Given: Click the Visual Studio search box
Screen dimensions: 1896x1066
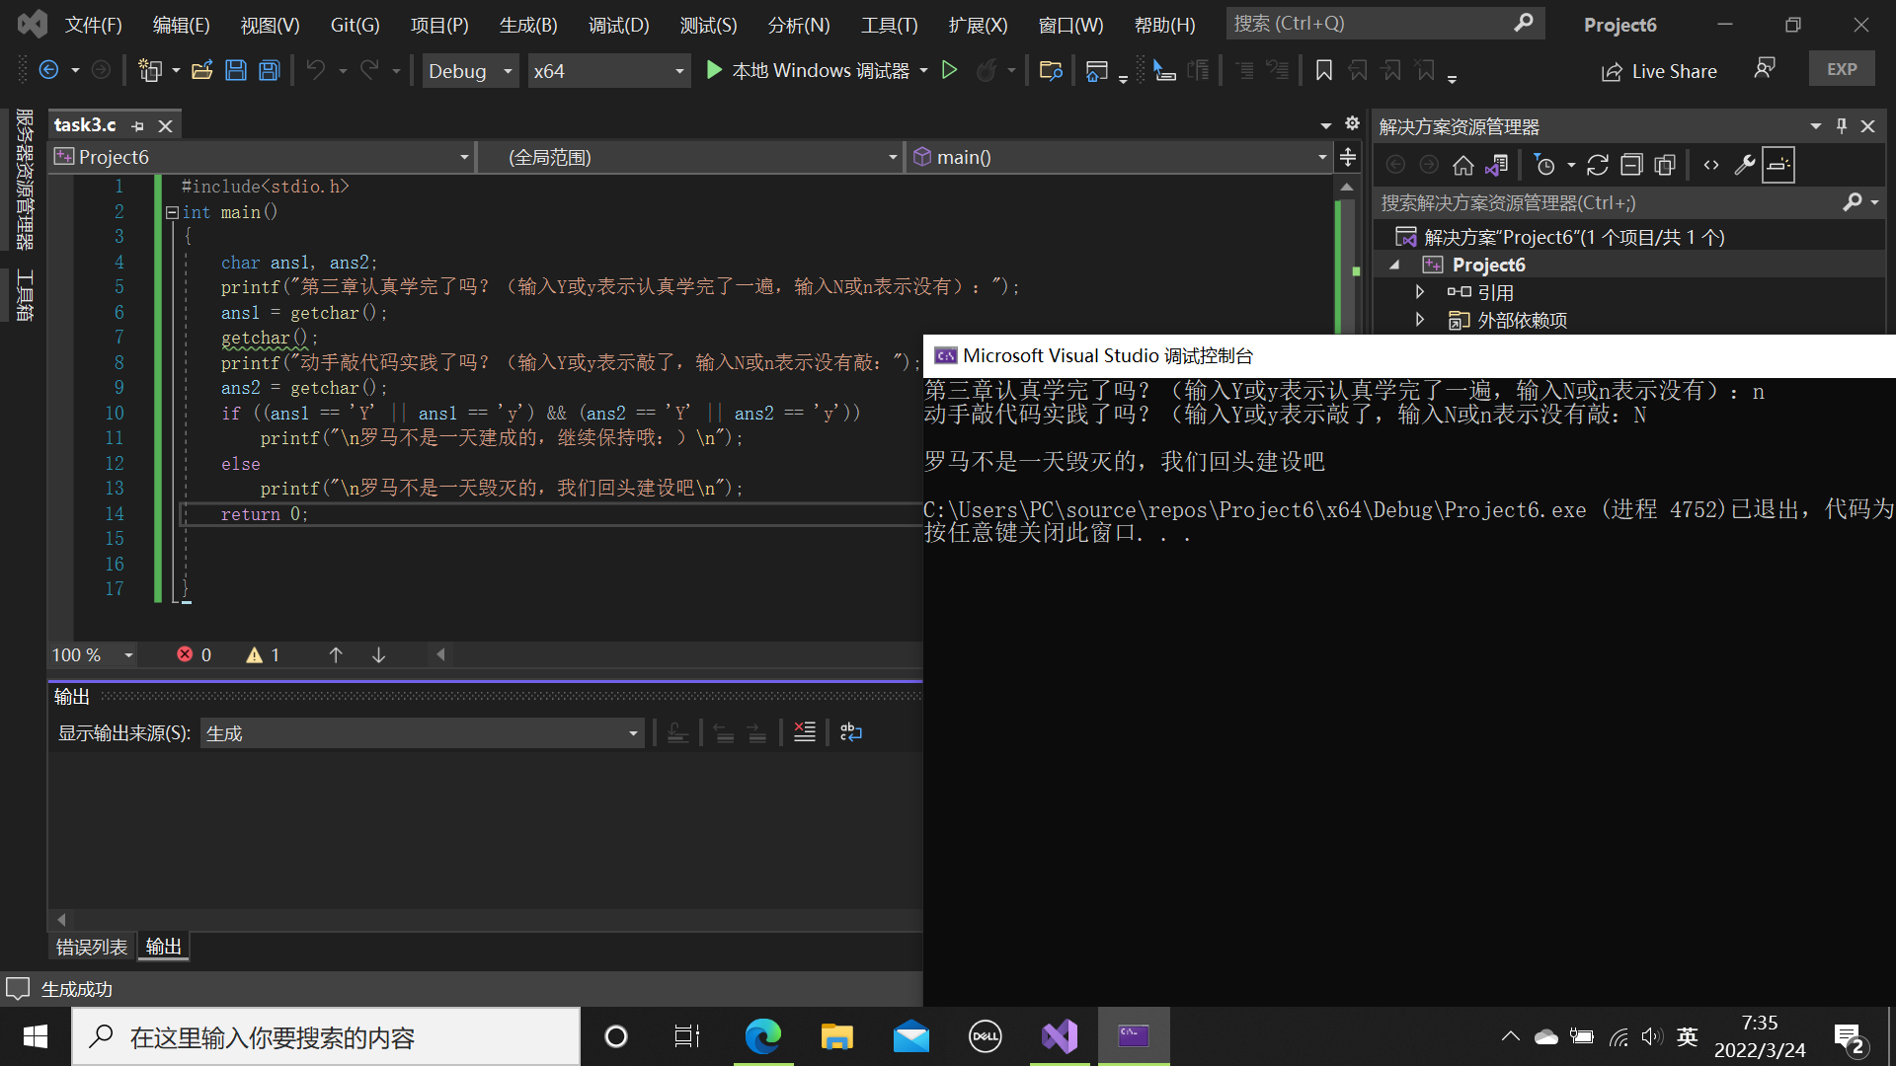Looking at the screenshot, I should tap(1382, 23).
